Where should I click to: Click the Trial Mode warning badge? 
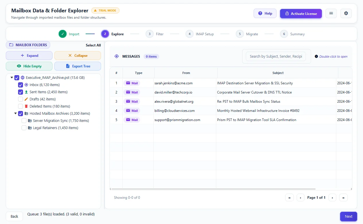point(105,10)
